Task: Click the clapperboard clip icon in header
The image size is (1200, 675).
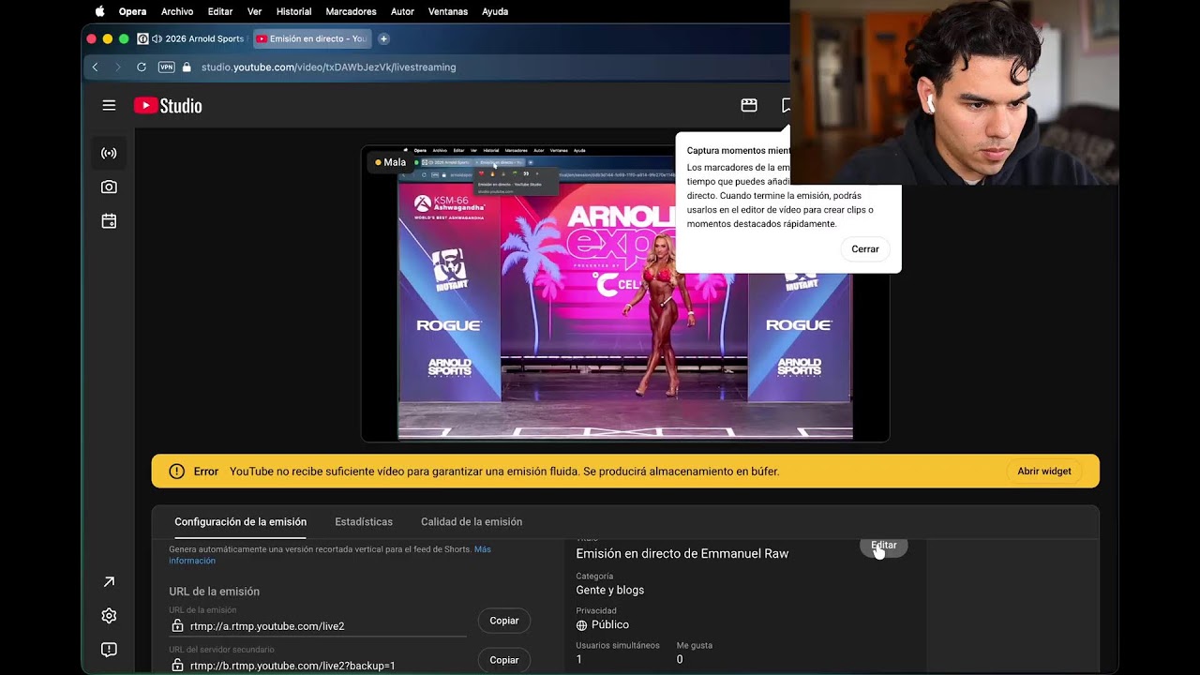Action: (x=749, y=106)
